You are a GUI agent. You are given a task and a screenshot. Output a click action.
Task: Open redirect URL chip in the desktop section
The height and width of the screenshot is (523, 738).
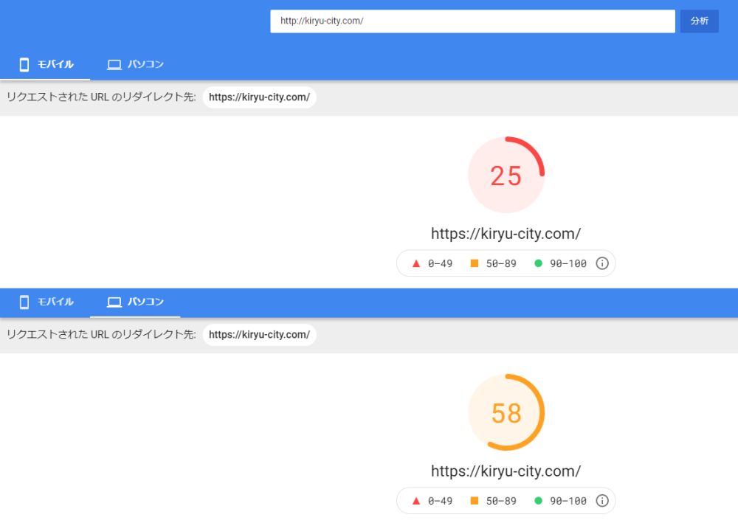coord(259,335)
